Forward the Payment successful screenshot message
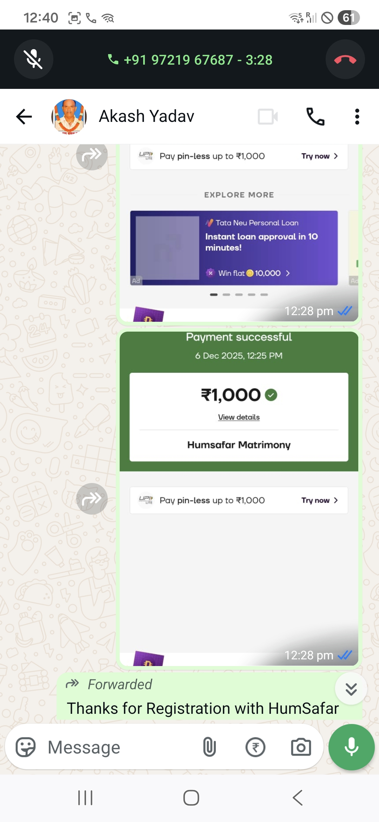 [92, 499]
